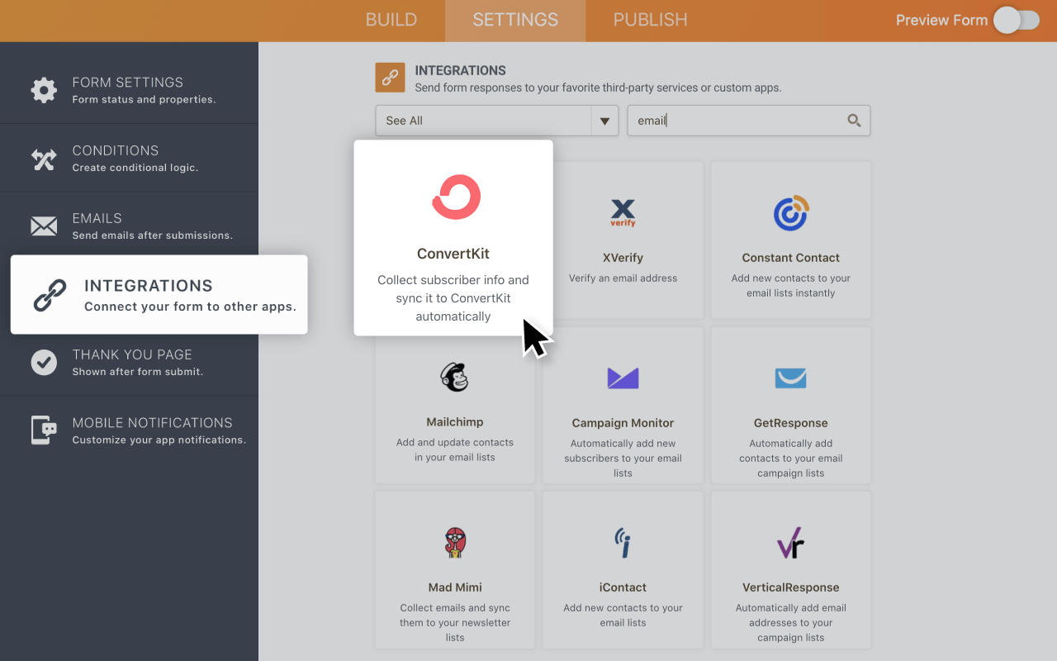The image size is (1057, 661).
Task: Select the Constant Contact logo
Action: 790,212
